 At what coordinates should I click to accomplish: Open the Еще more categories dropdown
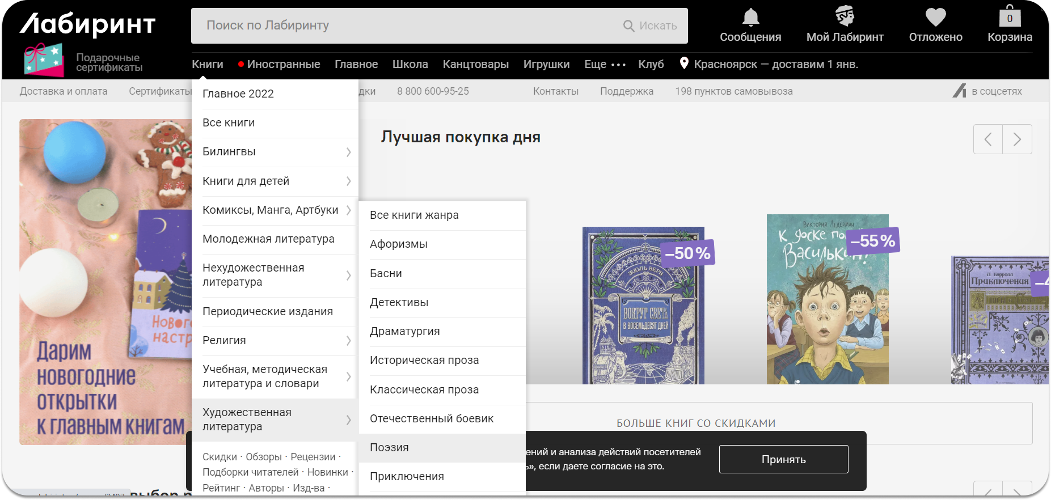click(605, 65)
